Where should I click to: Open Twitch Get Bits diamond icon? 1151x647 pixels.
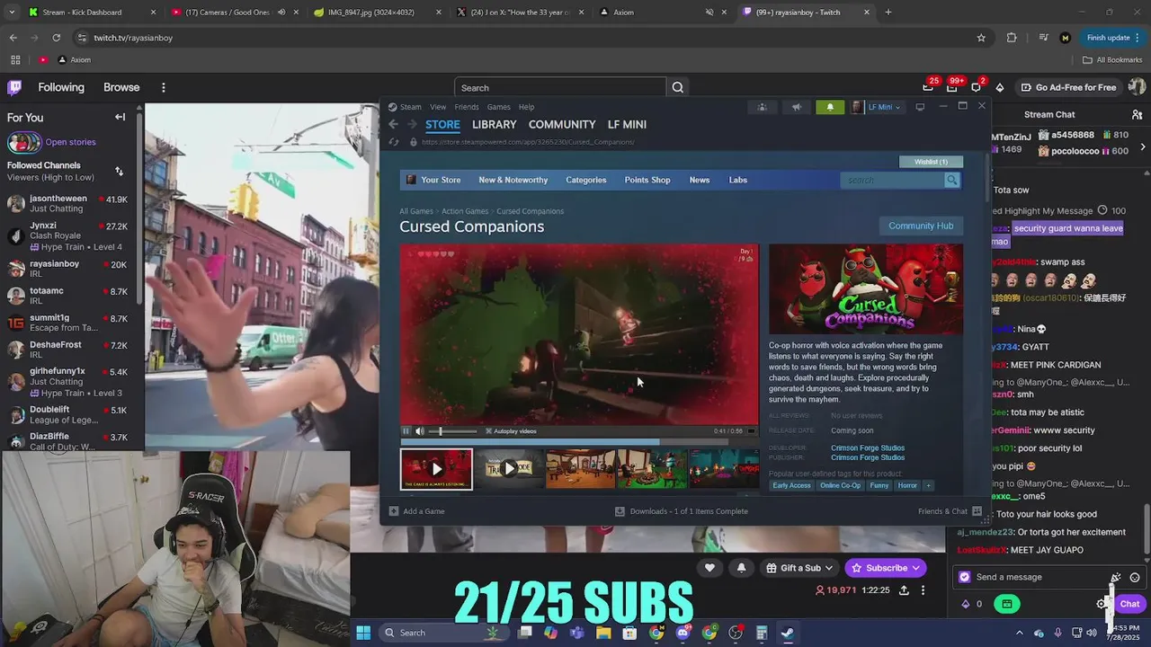click(999, 87)
